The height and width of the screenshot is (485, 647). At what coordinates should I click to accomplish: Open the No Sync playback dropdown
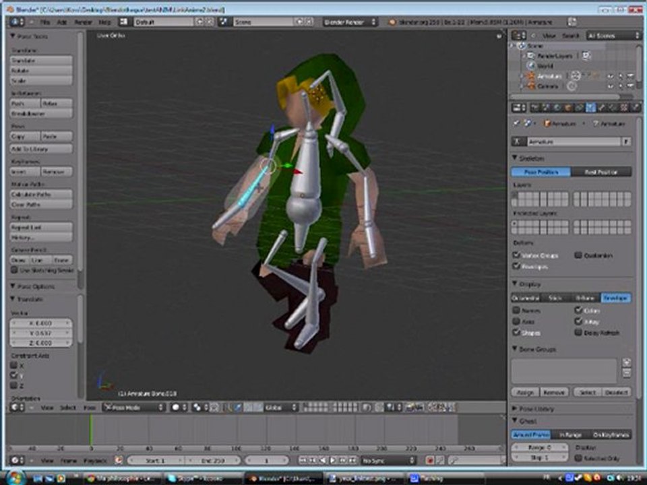388,460
